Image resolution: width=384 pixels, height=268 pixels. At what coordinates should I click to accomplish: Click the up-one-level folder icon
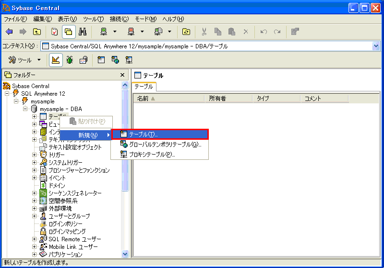[37, 32]
